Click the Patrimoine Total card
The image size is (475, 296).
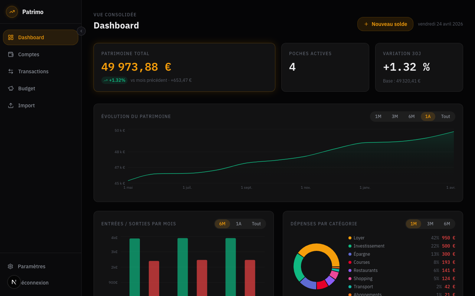click(x=184, y=67)
